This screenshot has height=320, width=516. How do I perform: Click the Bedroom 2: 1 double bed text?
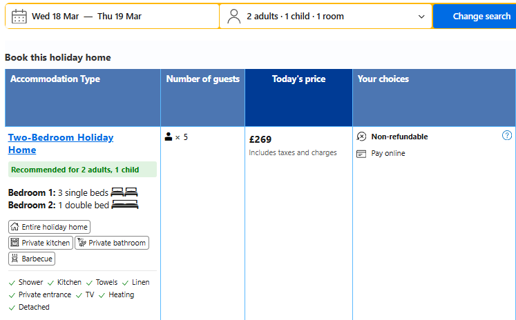(x=59, y=205)
